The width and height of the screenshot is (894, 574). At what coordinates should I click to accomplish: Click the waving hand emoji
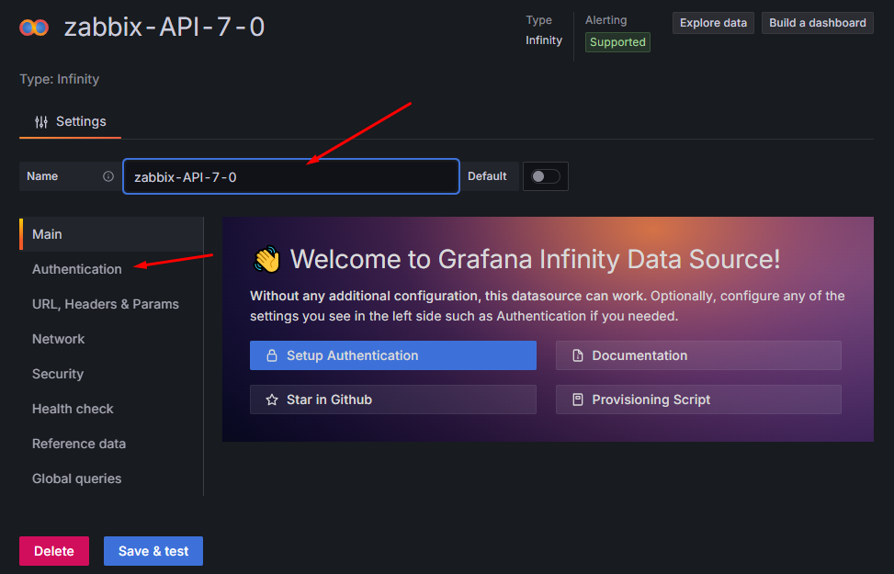click(266, 260)
